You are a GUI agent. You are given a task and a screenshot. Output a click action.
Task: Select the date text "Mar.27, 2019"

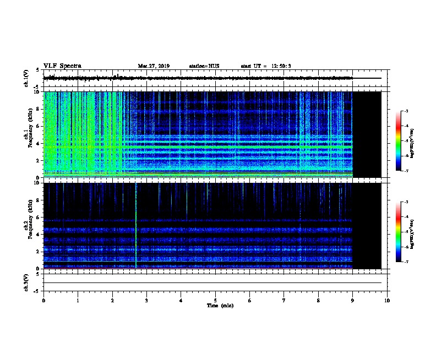click(x=154, y=66)
